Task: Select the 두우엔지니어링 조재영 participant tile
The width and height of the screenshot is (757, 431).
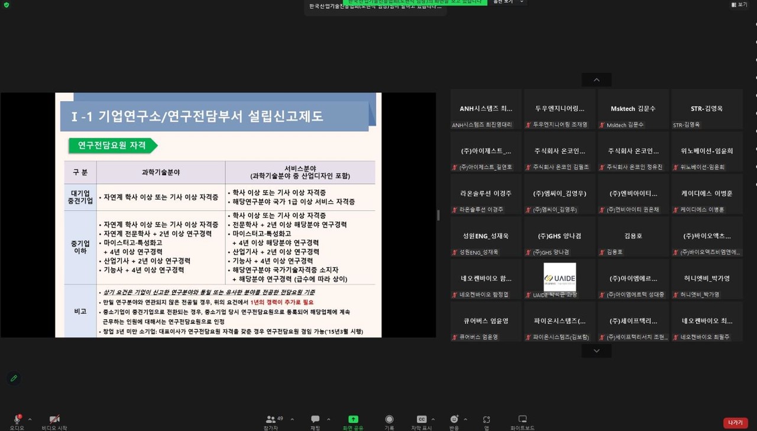Action: click(x=559, y=109)
